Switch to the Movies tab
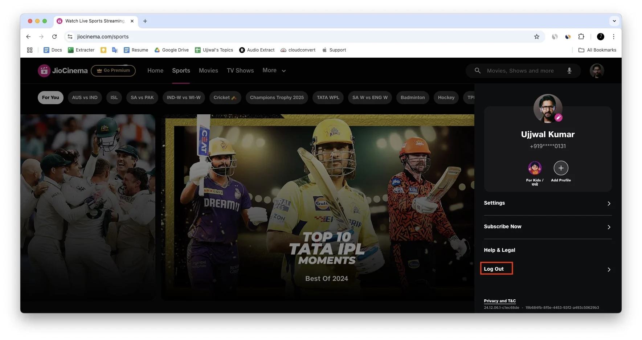This screenshot has width=642, height=340. click(208, 71)
